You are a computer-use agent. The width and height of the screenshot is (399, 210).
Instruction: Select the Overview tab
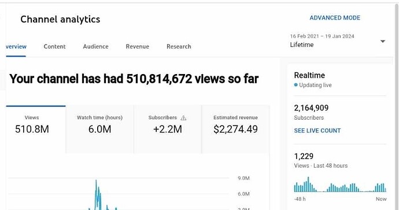[x=16, y=47]
